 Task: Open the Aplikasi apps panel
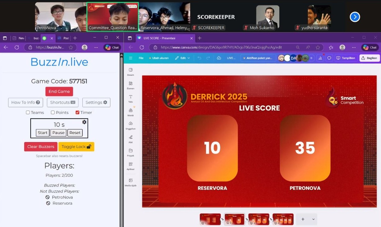131,166
